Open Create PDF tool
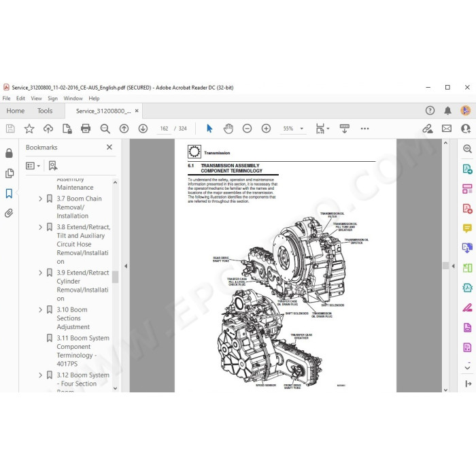This screenshot has height=476, width=476. [467, 209]
